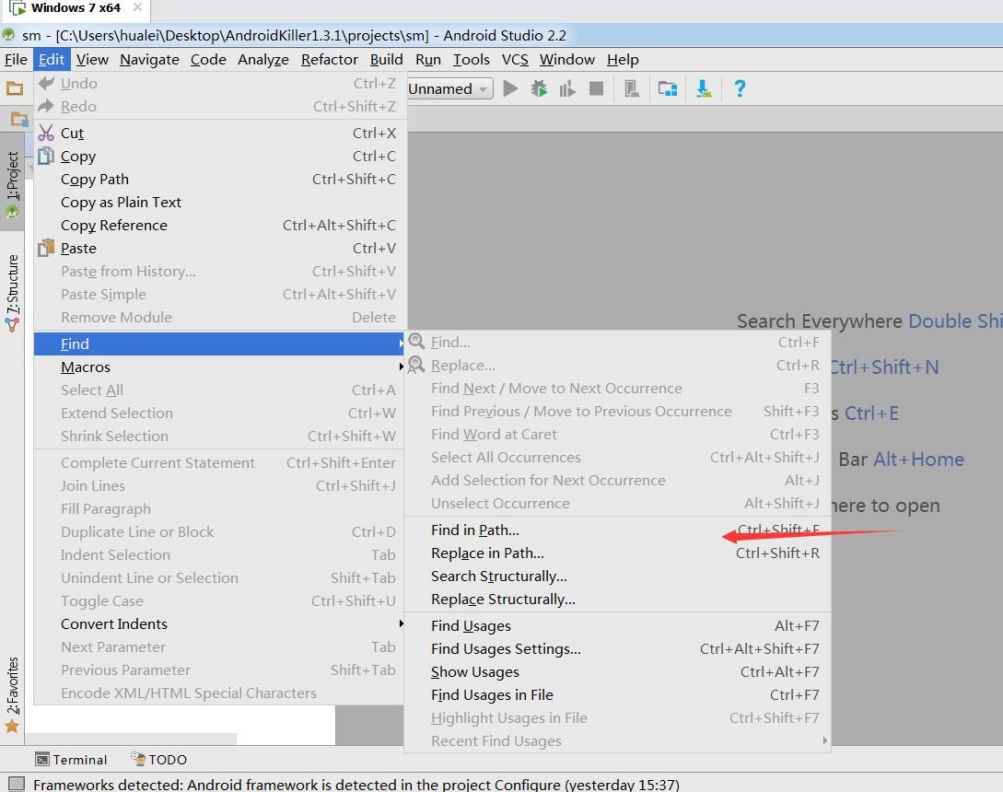
Task: Click the Replace magnifier icon in submenu
Action: click(416, 365)
